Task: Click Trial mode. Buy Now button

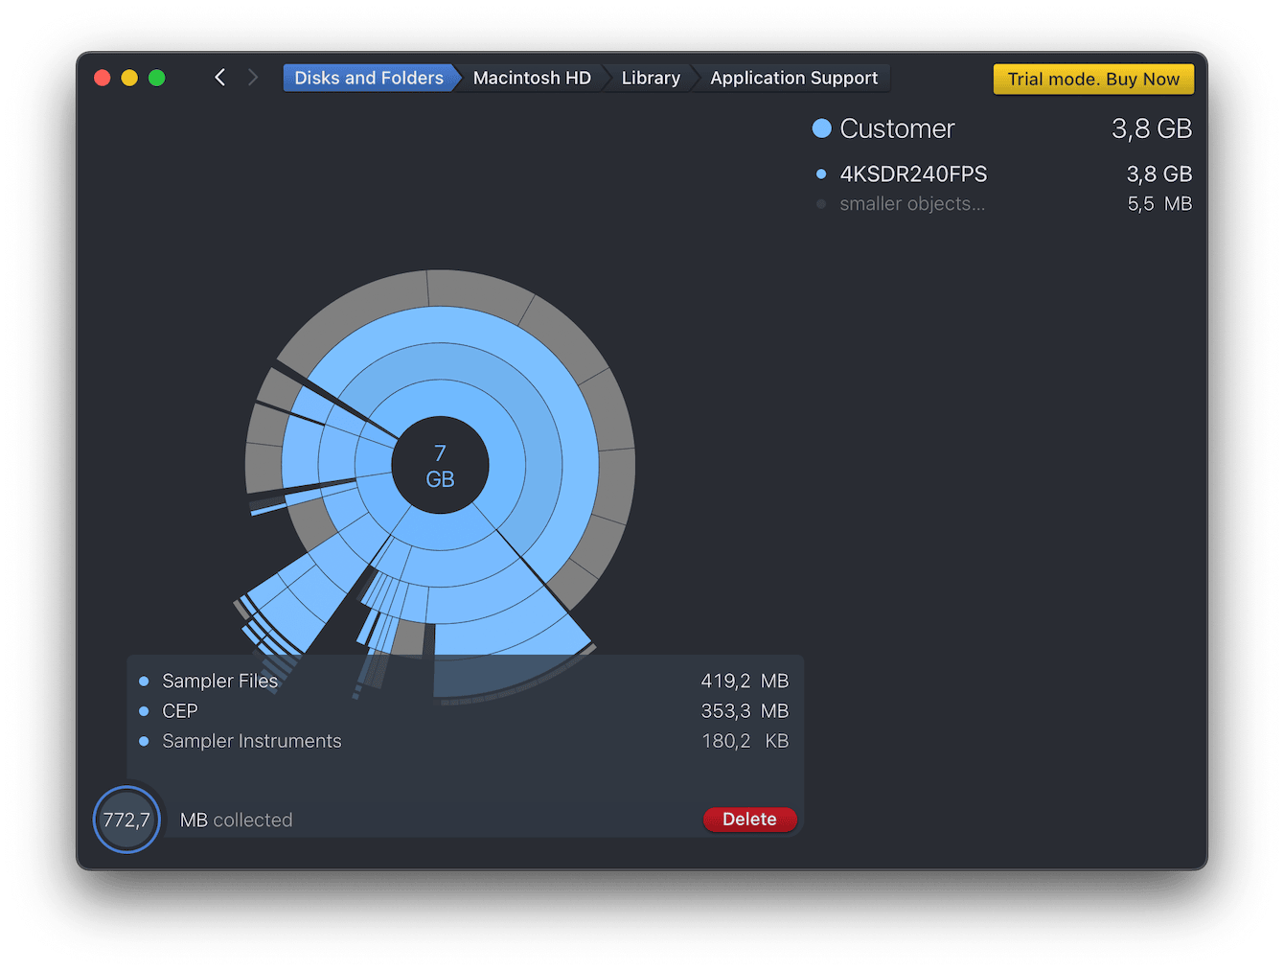Action: (x=1093, y=80)
